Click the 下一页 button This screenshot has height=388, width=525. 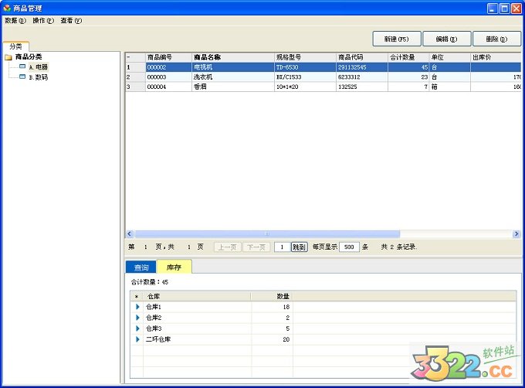(256, 247)
